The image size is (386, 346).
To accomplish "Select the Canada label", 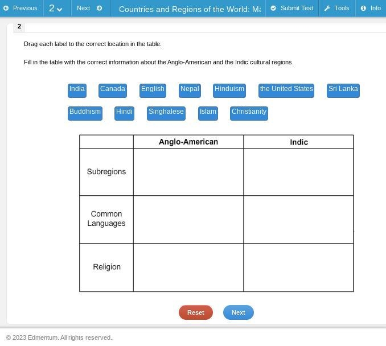I will click(113, 90).
